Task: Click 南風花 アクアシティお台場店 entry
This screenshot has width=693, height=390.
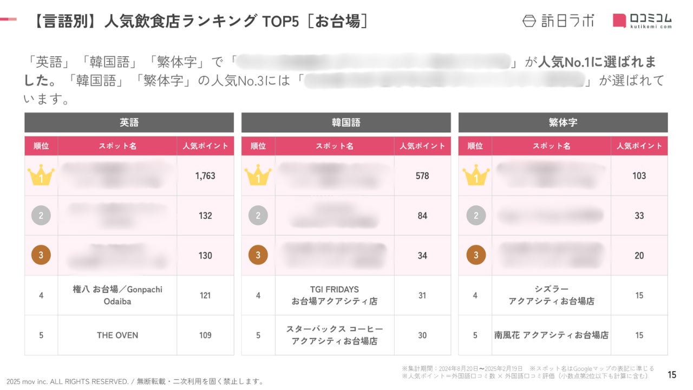Action: point(551,335)
